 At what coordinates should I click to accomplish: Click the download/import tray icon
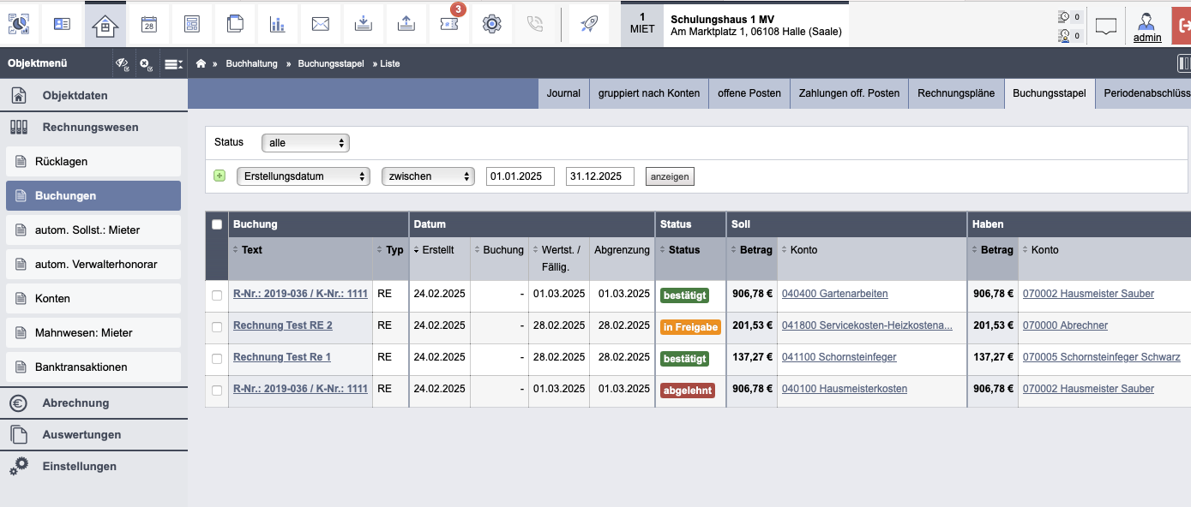(364, 24)
